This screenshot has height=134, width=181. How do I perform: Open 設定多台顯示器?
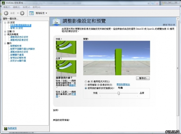(18, 61)
